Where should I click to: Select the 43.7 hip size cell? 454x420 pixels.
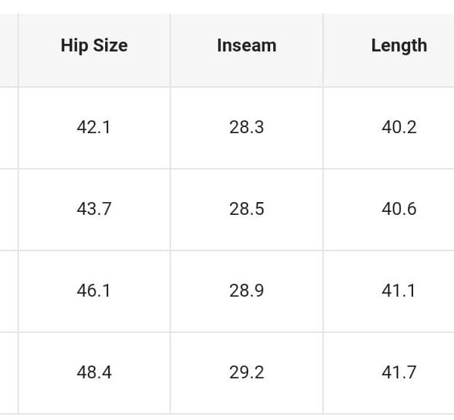[x=94, y=209]
